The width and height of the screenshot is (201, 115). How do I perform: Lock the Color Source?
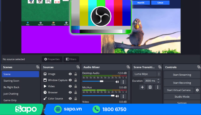pos(76,98)
